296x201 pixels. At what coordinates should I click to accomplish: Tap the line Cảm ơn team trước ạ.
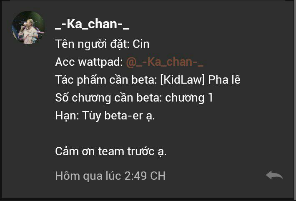point(111,151)
